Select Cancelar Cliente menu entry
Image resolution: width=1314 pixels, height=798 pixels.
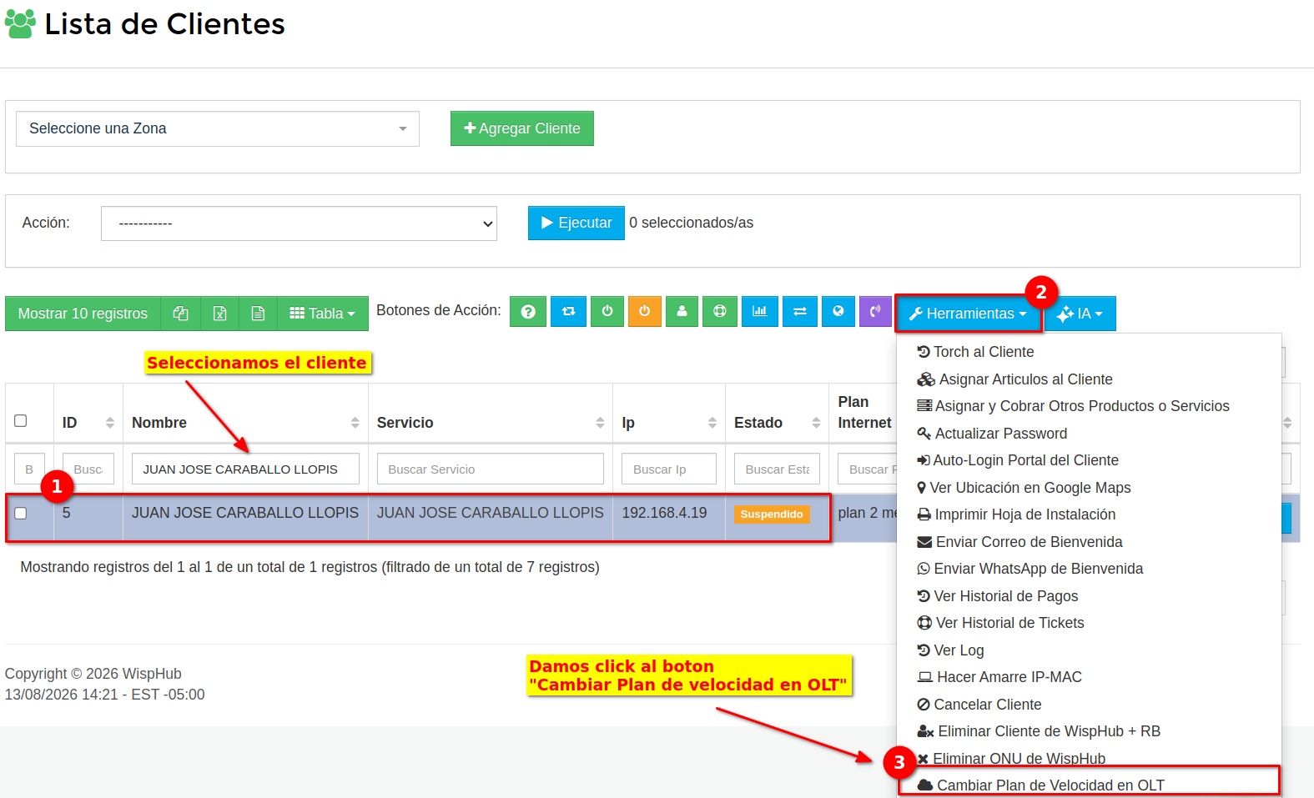tap(979, 705)
